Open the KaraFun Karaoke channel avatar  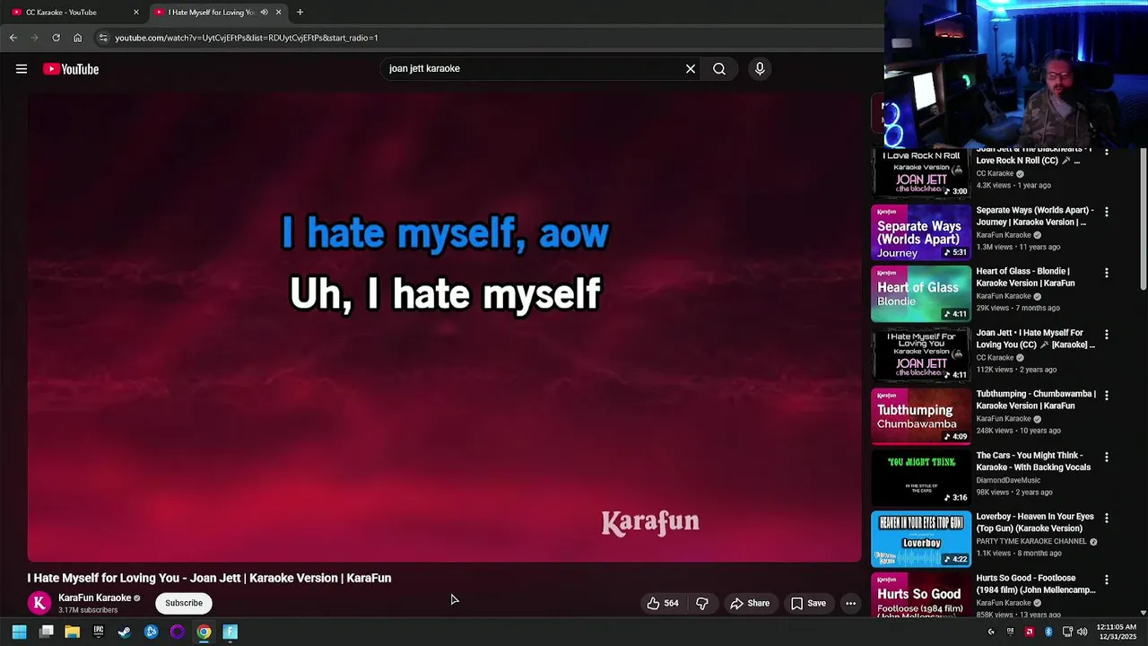[x=39, y=603]
